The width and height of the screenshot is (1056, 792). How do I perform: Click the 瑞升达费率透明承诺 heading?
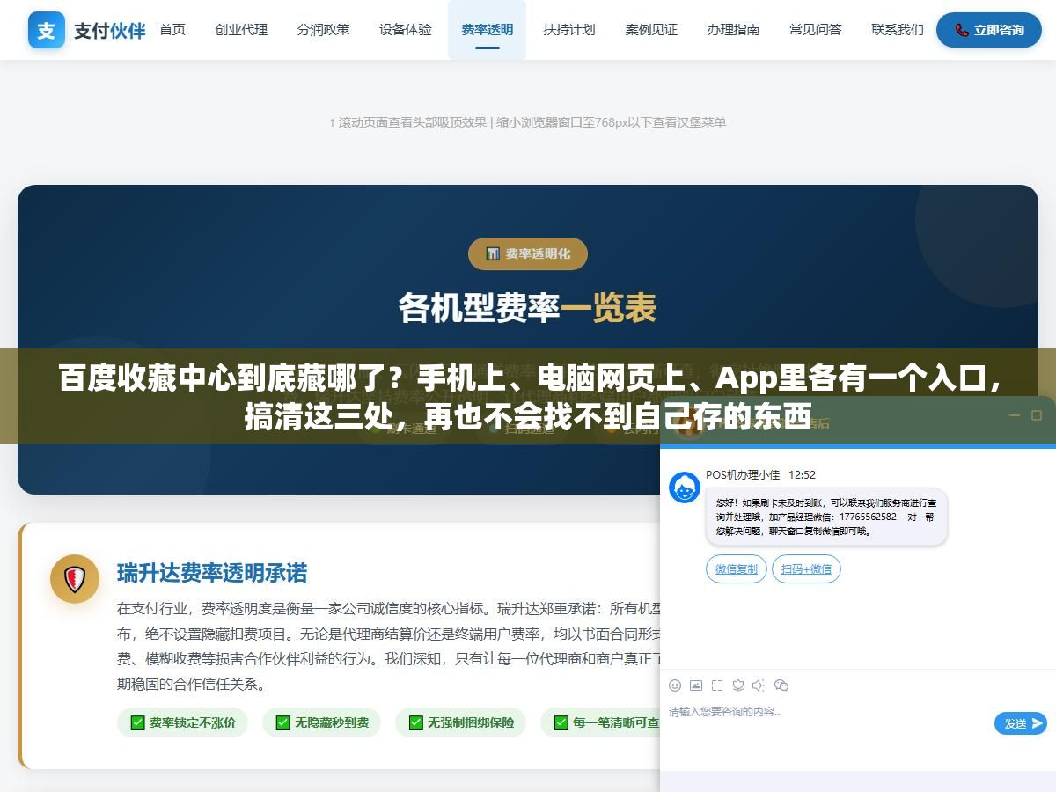tap(212, 573)
